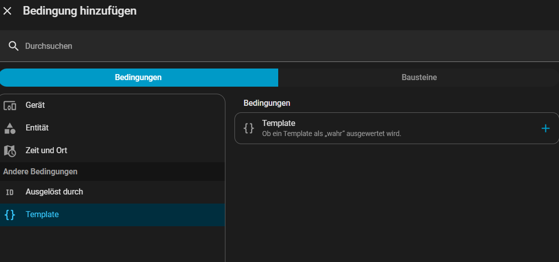Open the Bausteine tab

[x=419, y=78]
